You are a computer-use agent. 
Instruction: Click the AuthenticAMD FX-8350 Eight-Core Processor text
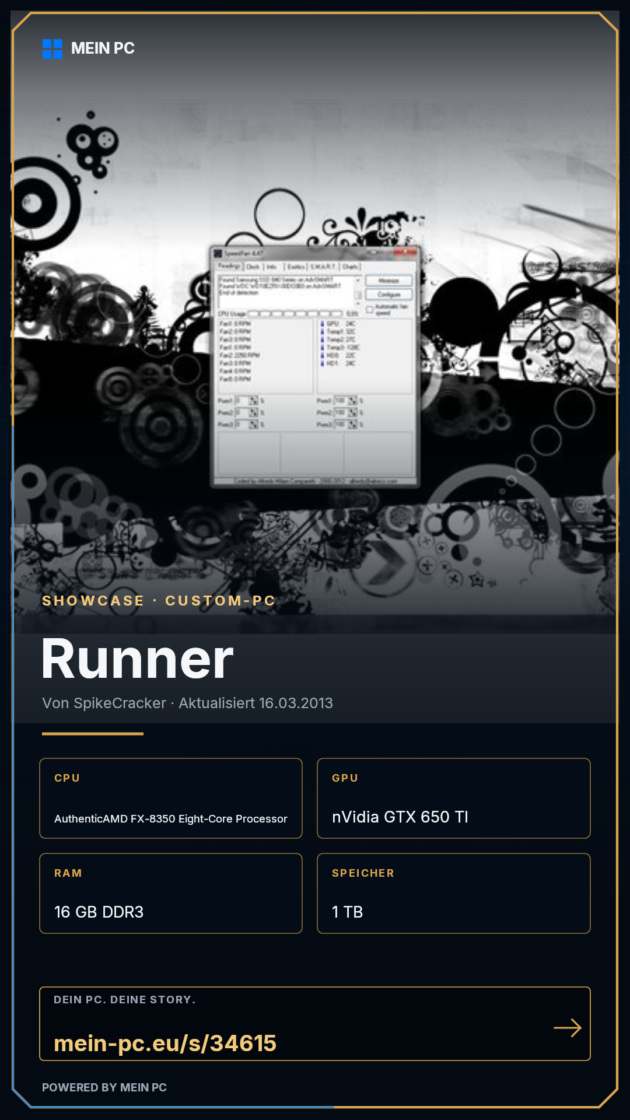(171, 819)
